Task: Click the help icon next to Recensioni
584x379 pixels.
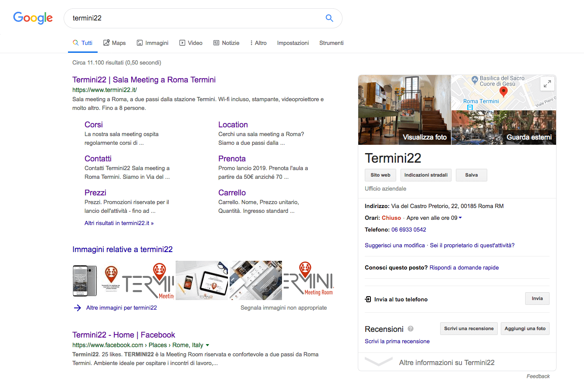Action: (x=411, y=329)
